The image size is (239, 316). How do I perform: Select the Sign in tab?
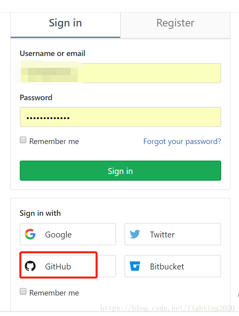[65, 23]
